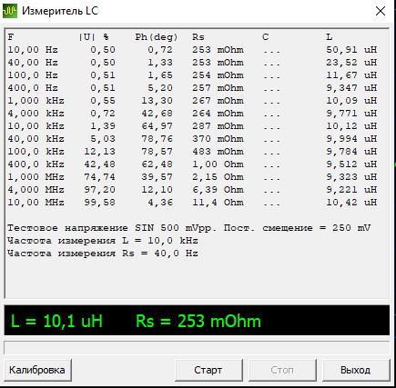Viewport: 396px width, 388px height.
Task: Click the Калибровка button
Action: pyautogui.click(x=37, y=370)
